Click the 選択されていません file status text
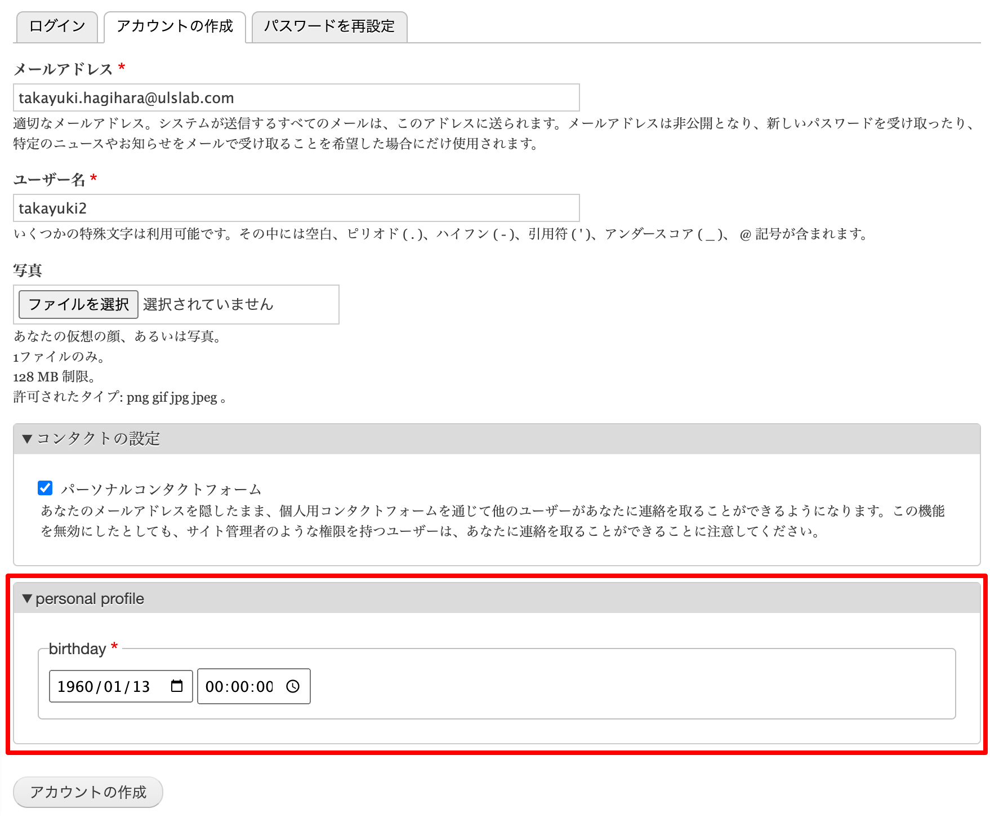Image resolution: width=990 pixels, height=835 pixels. pyautogui.click(x=208, y=305)
